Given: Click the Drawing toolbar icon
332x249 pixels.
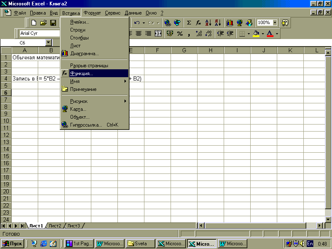Looking at the screenshot, I should tap(249, 23).
